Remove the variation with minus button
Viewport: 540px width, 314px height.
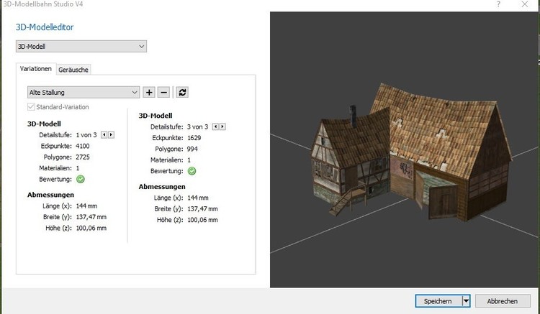click(x=163, y=92)
